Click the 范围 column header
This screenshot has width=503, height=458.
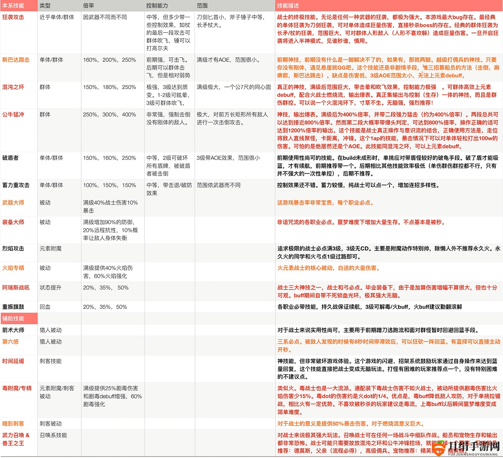[x=235, y=6]
